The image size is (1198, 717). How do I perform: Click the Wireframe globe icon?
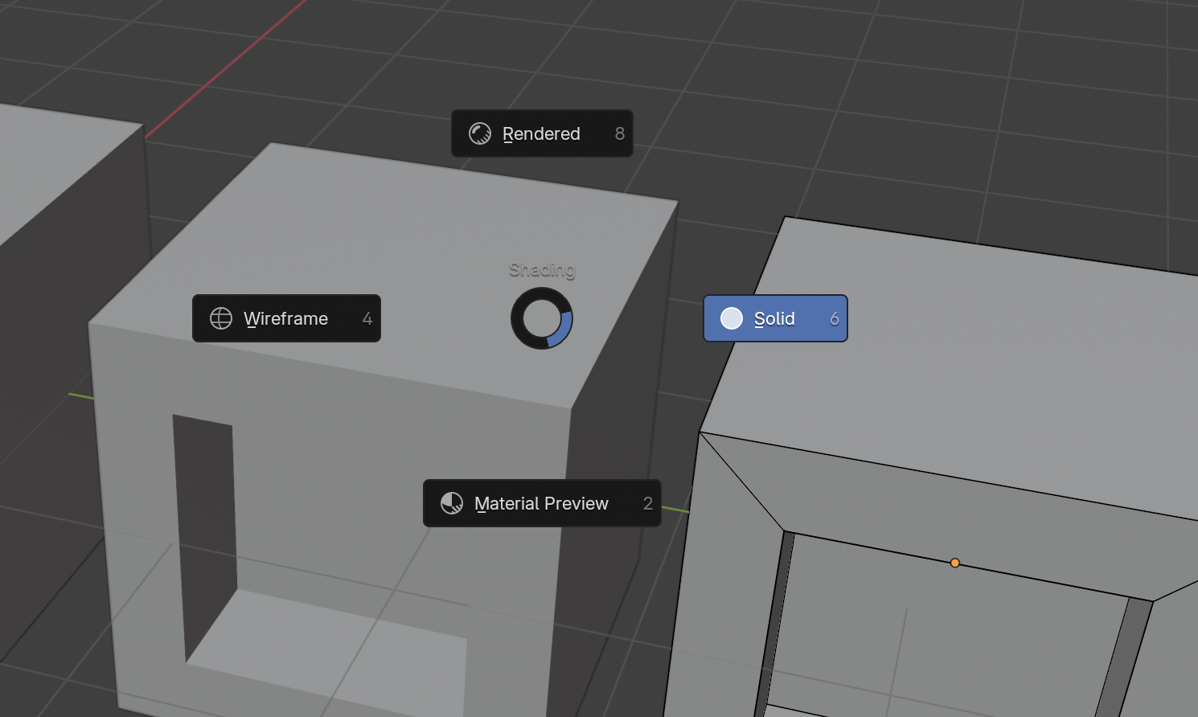click(221, 318)
